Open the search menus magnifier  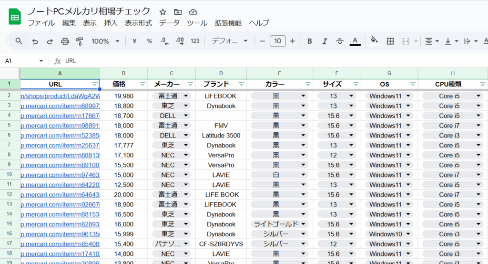[x=19, y=41]
